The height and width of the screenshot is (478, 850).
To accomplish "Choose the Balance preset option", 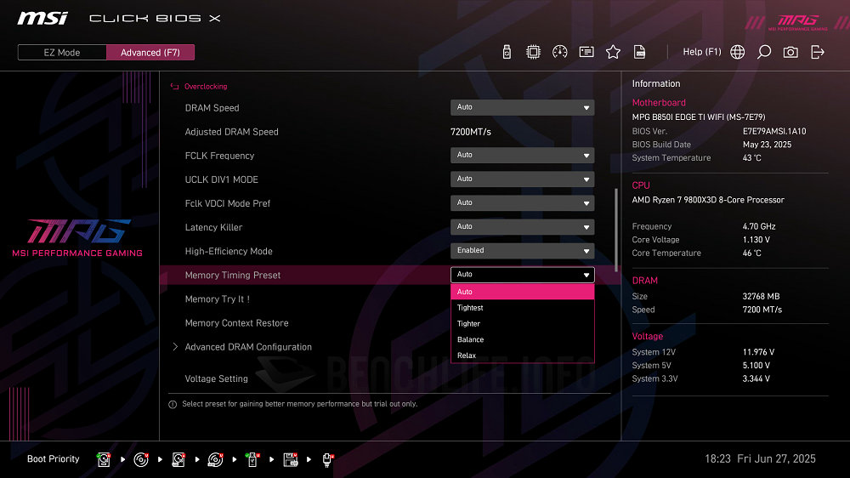I will click(x=523, y=339).
